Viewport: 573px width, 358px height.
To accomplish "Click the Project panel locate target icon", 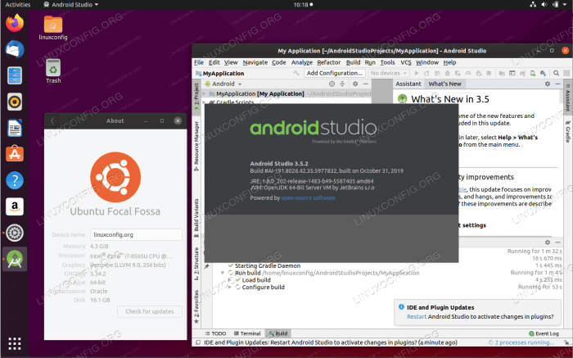I will tap(332, 84).
